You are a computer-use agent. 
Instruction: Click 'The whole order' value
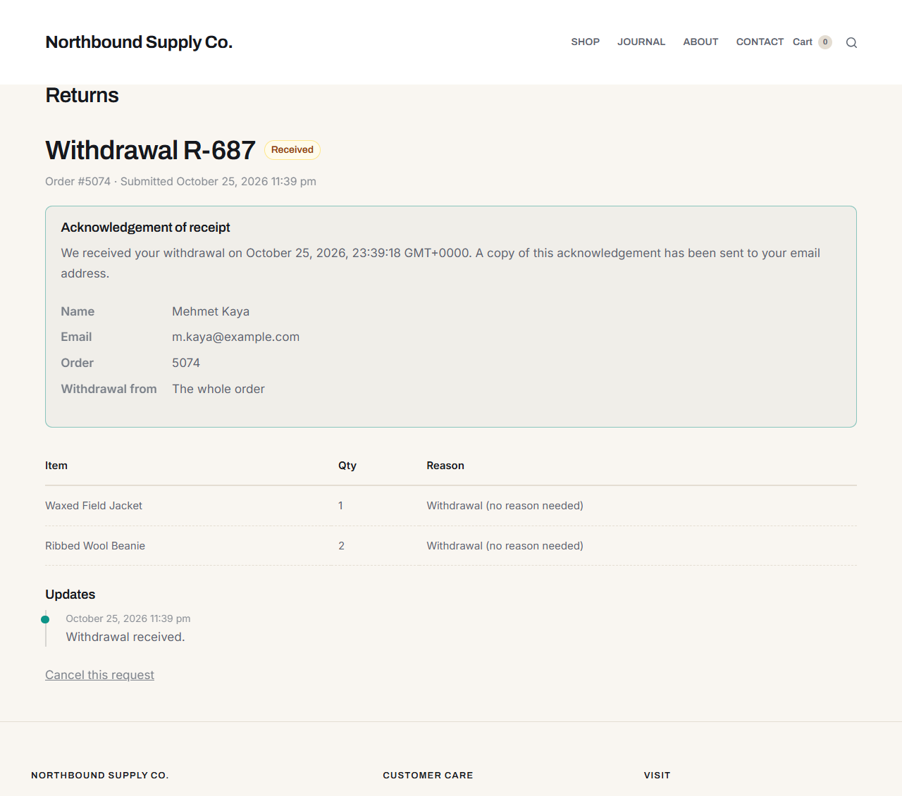(x=218, y=389)
